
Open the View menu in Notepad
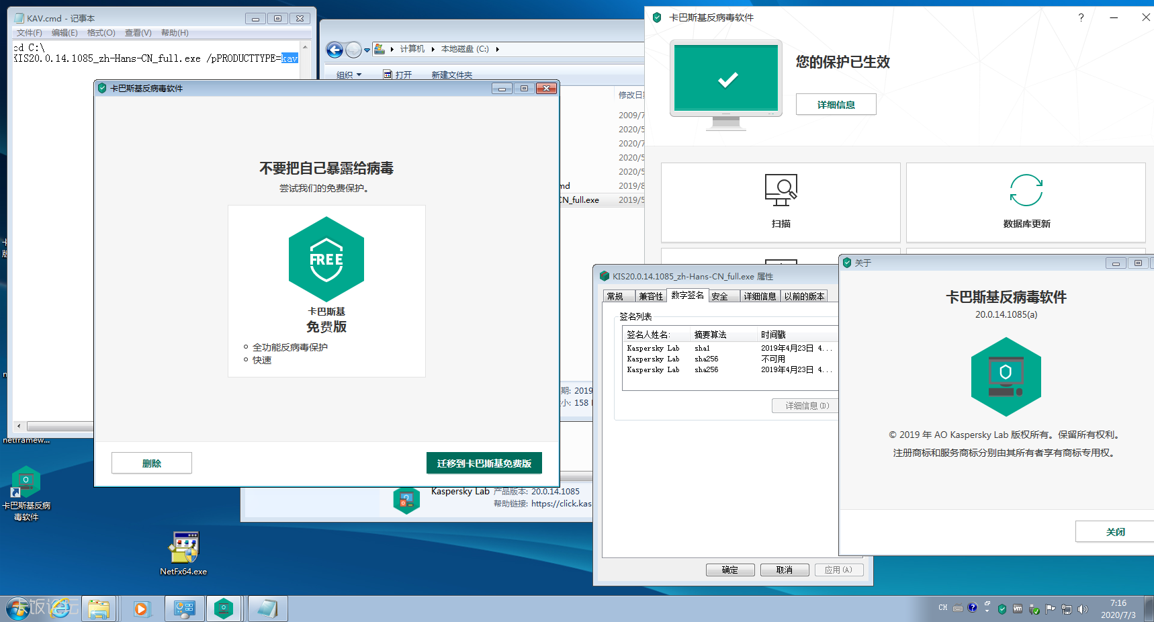click(x=138, y=33)
